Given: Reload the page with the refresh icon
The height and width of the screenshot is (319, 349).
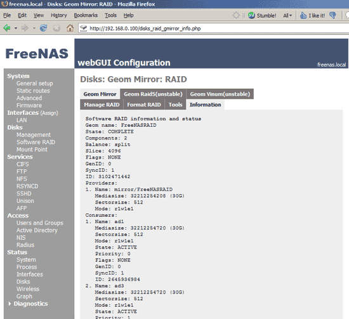Looking at the screenshot, I should (43, 28).
